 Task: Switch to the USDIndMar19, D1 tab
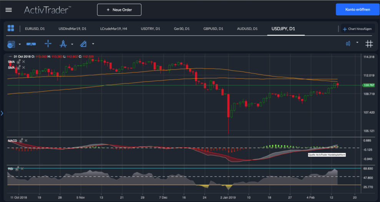[73, 28]
